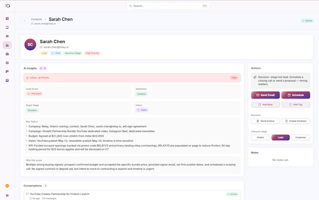The height and width of the screenshot is (200, 319).
Task: Click the last sidebar icon below the image icon
Action: [7, 80]
